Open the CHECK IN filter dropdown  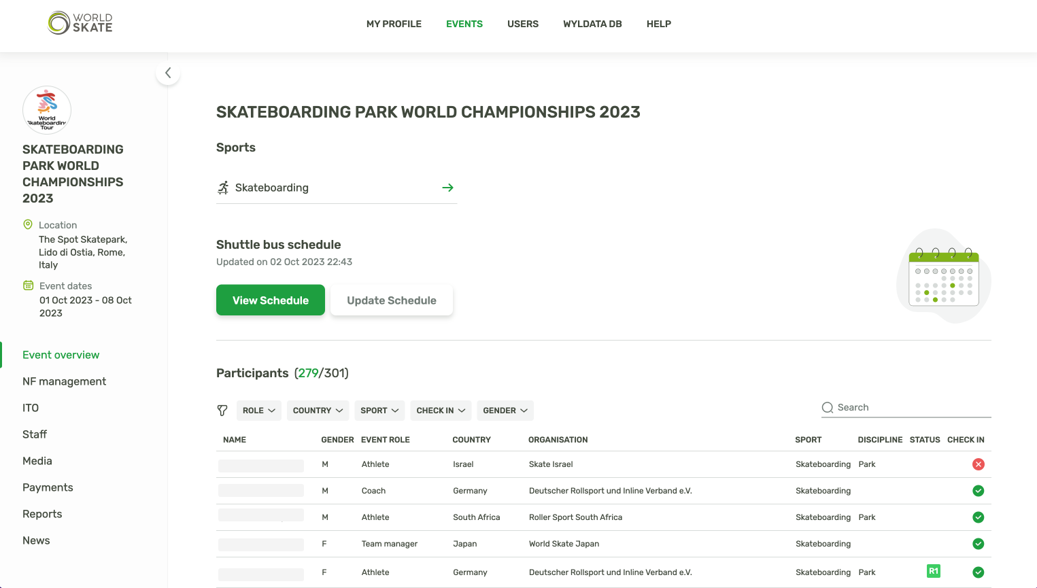tap(441, 411)
